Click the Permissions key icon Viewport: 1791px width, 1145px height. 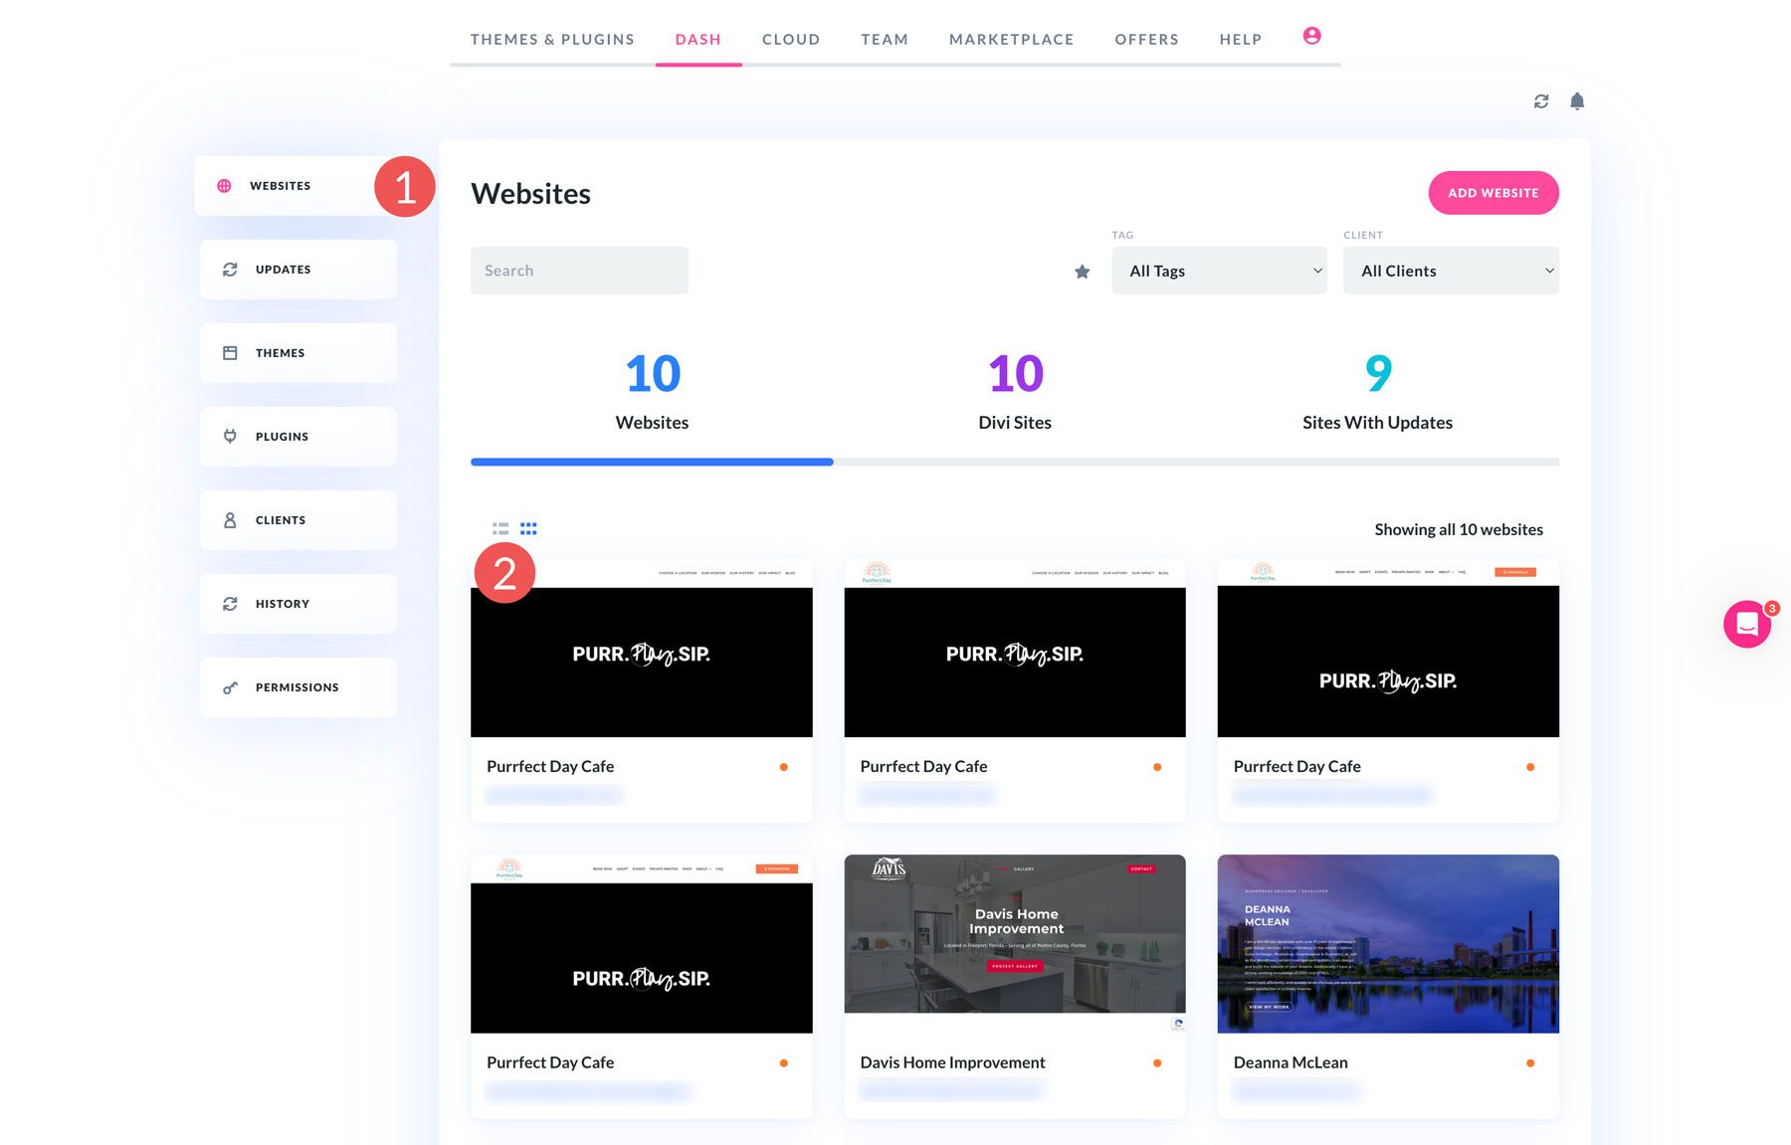point(230,686)
